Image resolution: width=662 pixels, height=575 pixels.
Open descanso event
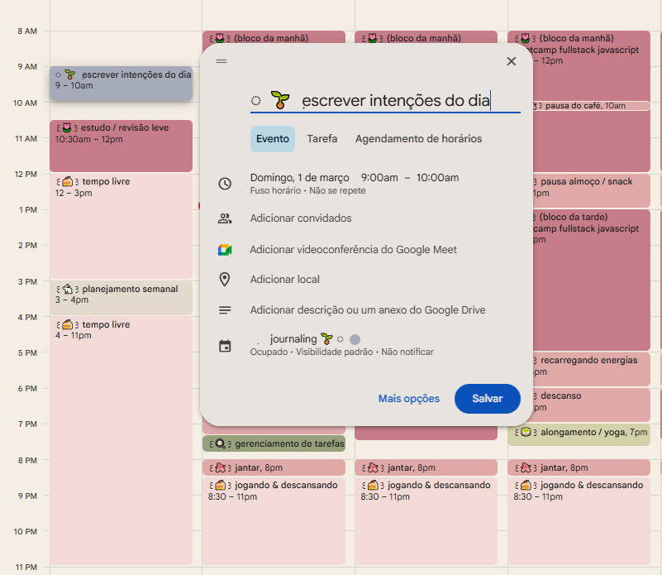pyautogui.click(x=591, y=405)
